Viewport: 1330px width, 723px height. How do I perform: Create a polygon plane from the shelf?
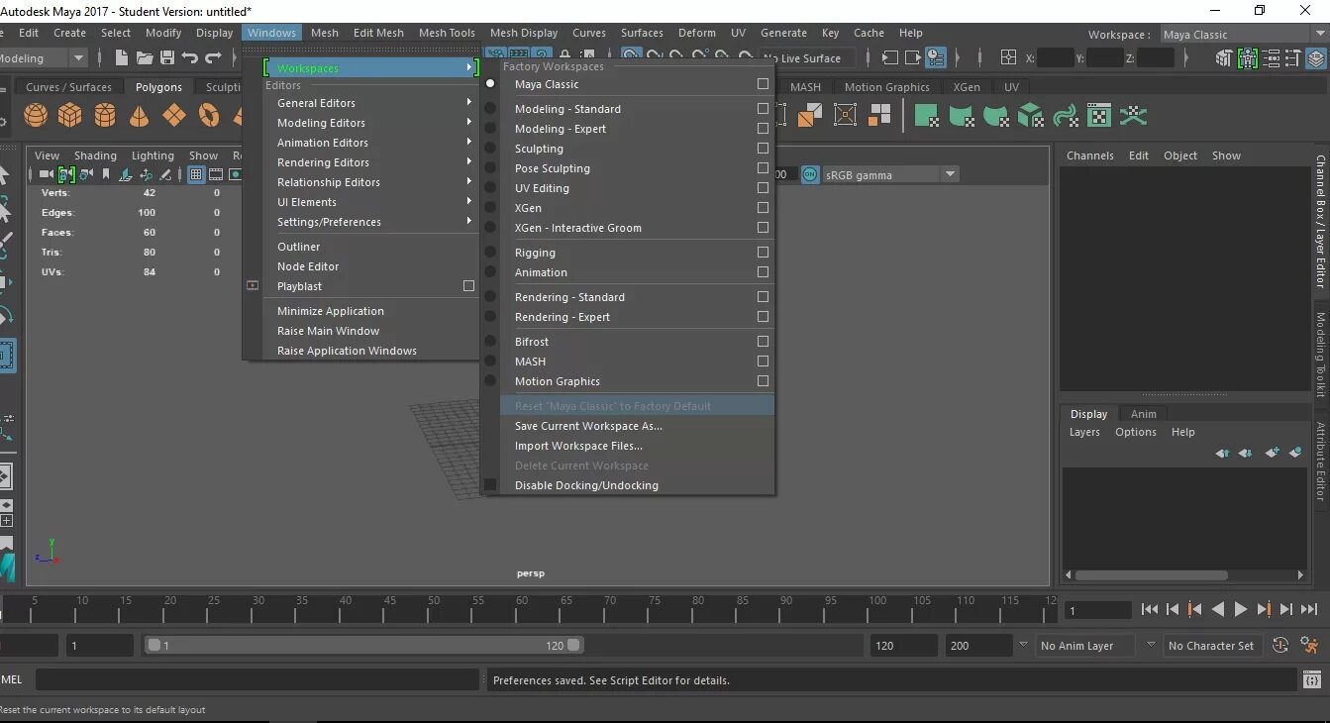pos(174,116)
